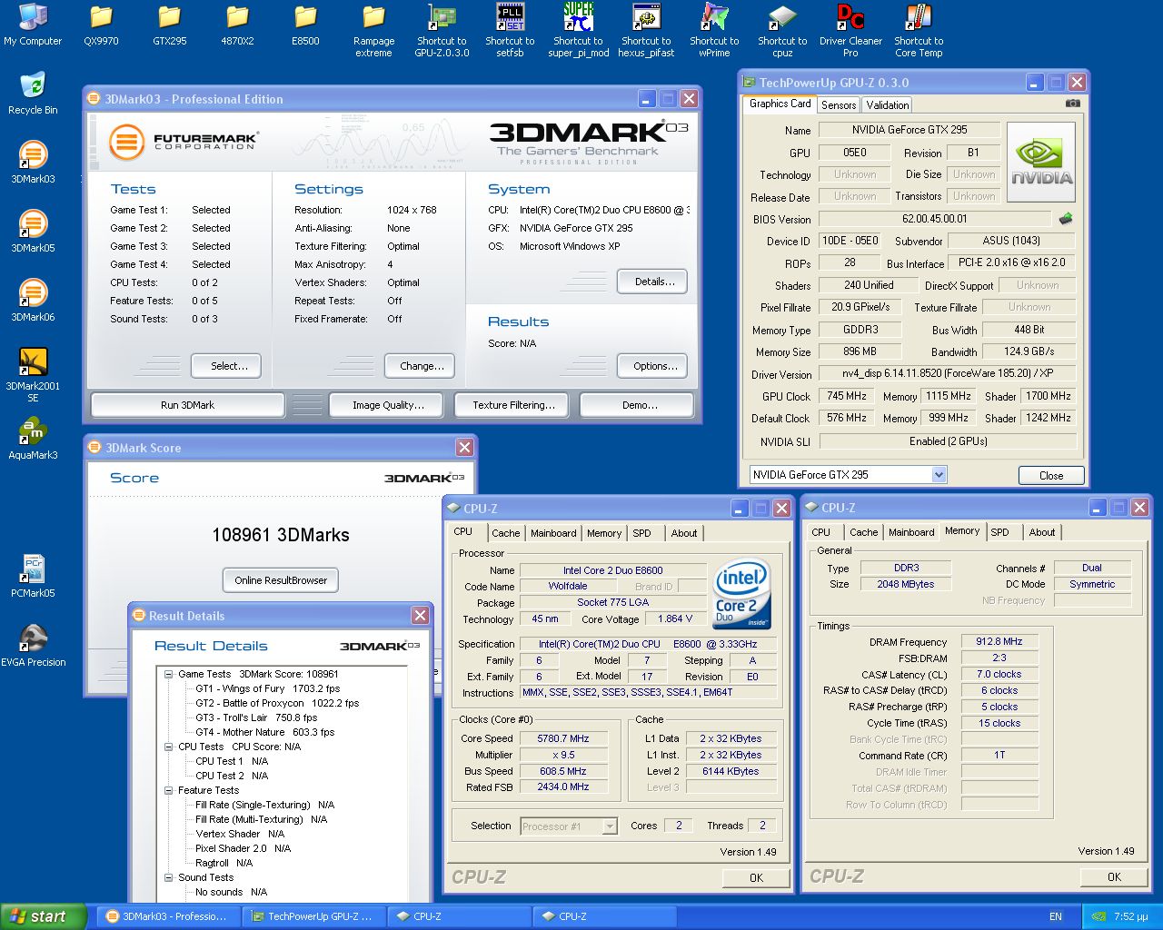
Task: Switch to 3DMark03 Professional taskbar item
Action: point(168,916)
